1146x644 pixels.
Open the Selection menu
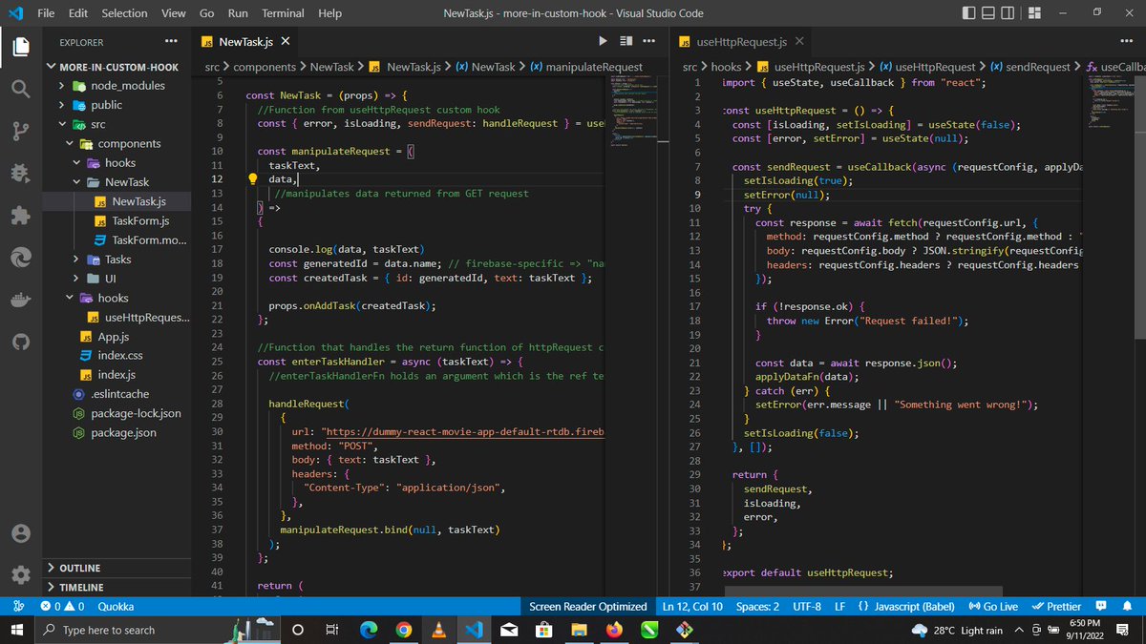(125, 13)
